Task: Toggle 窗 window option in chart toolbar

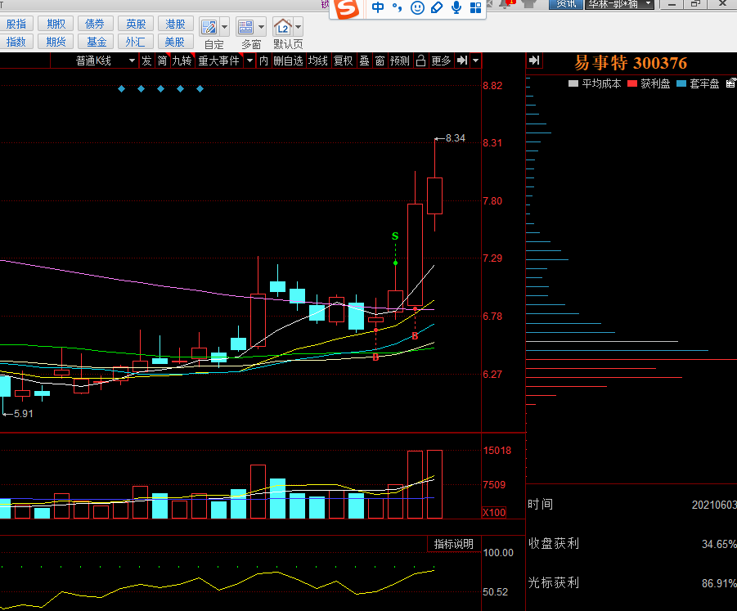Action: click(380, 61)
